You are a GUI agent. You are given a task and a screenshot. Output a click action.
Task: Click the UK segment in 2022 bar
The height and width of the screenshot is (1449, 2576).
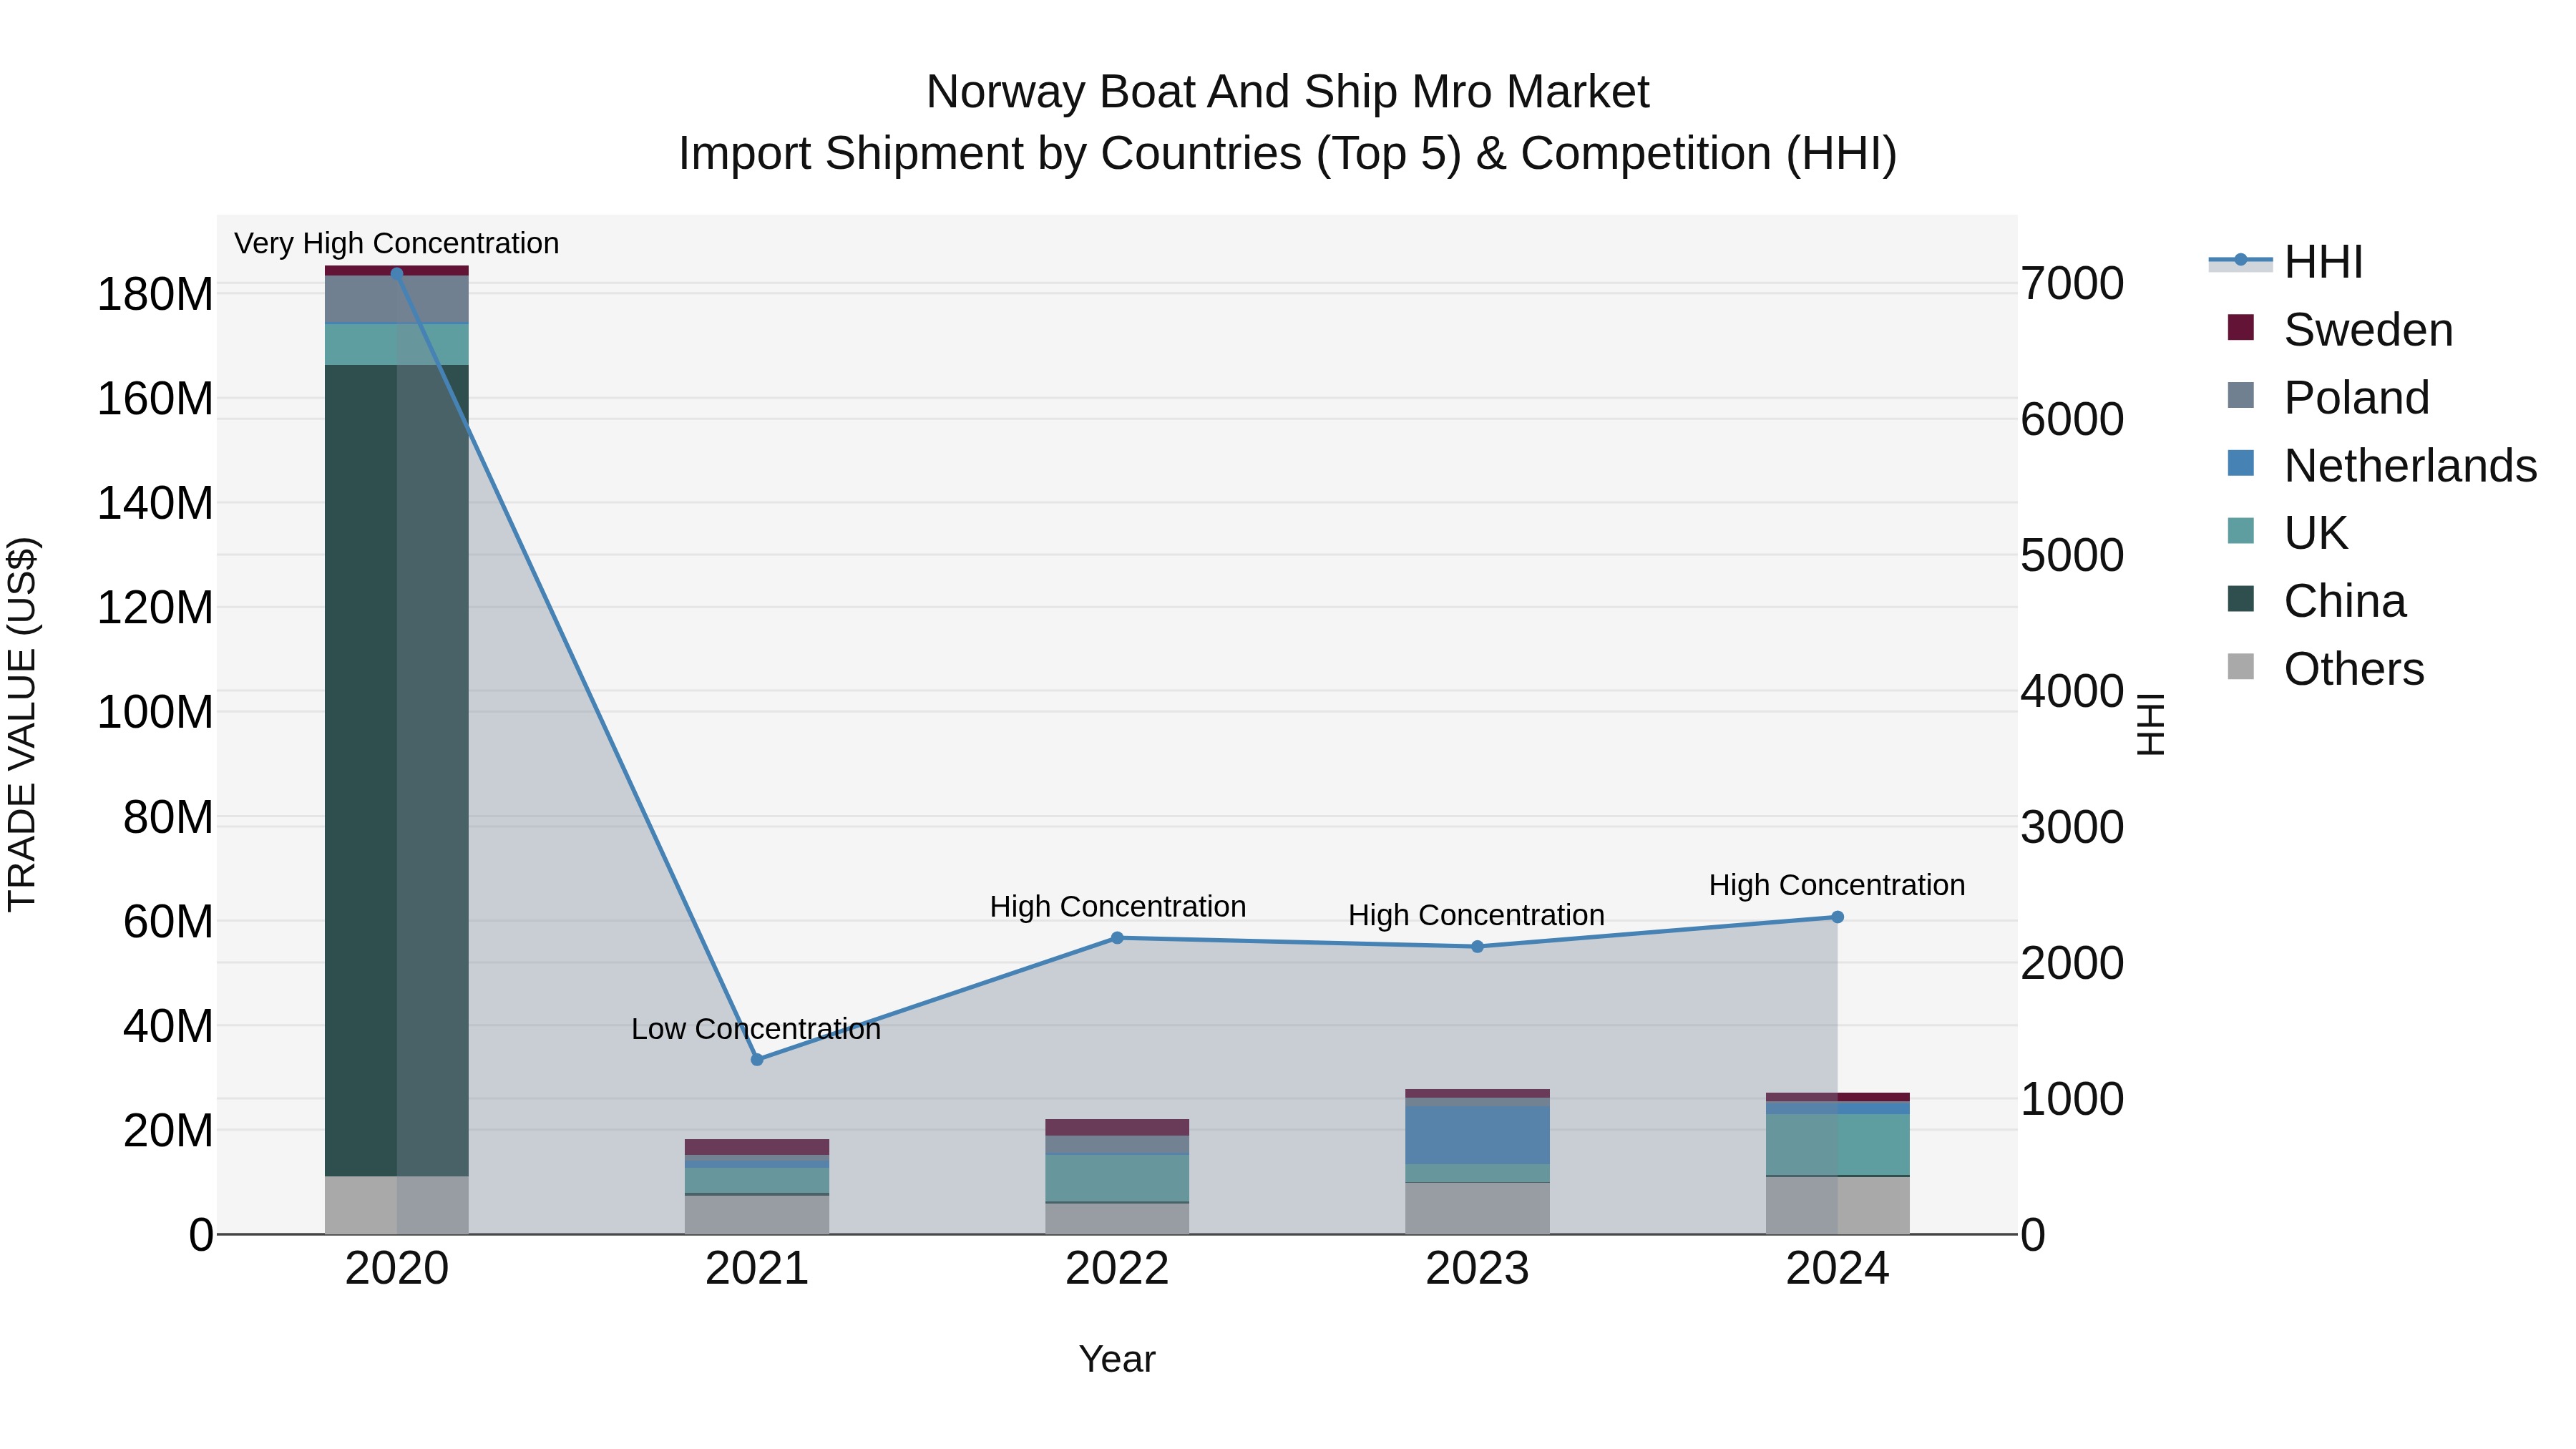[1118, 1178]
